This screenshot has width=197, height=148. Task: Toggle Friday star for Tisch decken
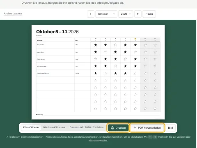click(x=135, y=59)
